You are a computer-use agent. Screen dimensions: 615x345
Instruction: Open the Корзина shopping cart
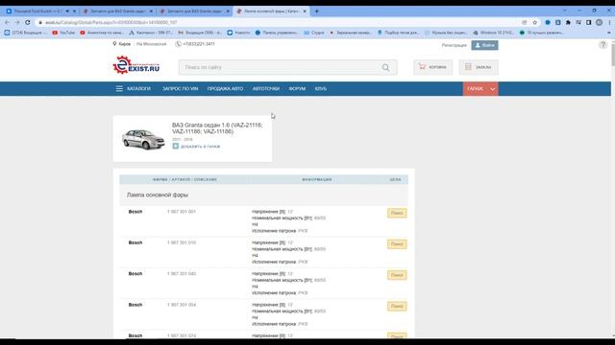(x=432, y=67)
